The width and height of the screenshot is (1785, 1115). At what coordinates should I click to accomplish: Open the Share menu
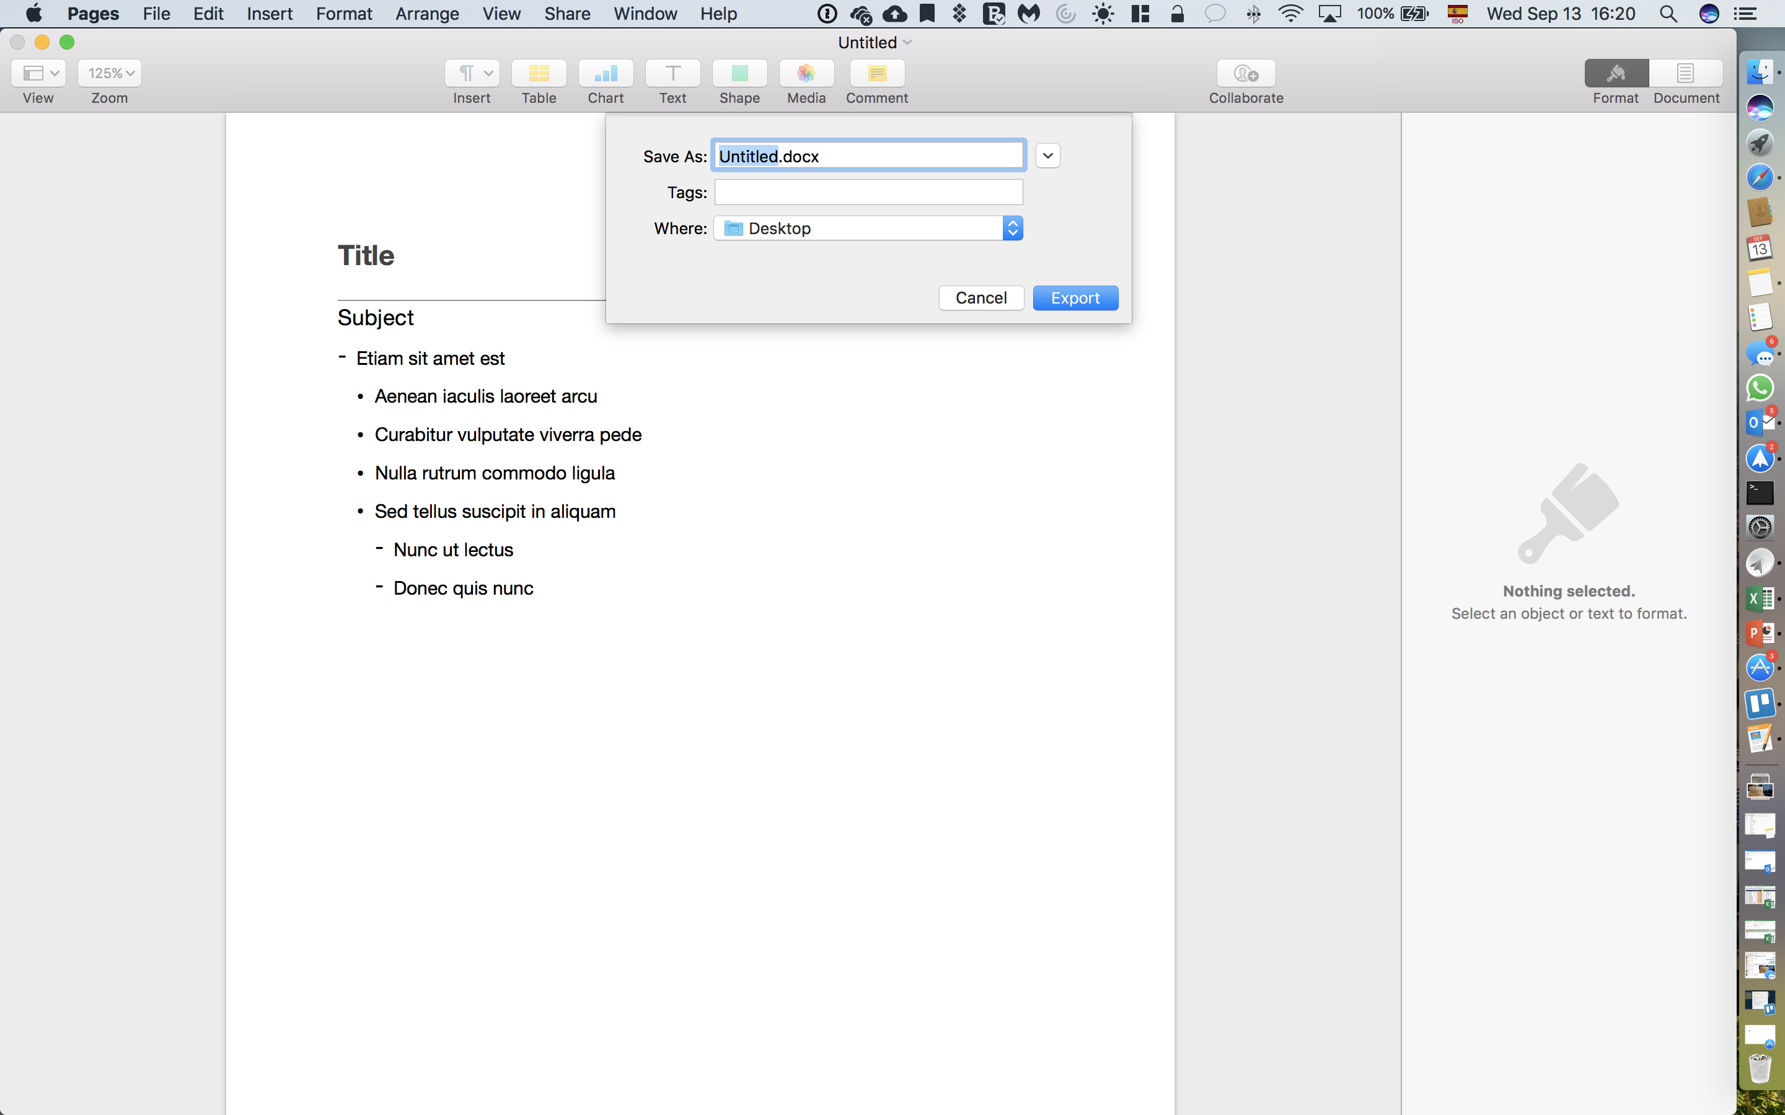[566, 13]
